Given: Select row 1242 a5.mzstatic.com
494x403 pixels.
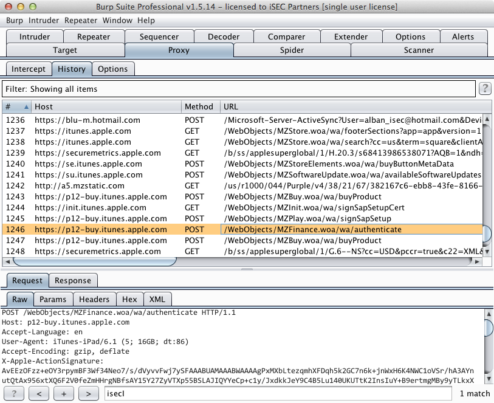Looking at the screenshot, I should pos(242,185).
